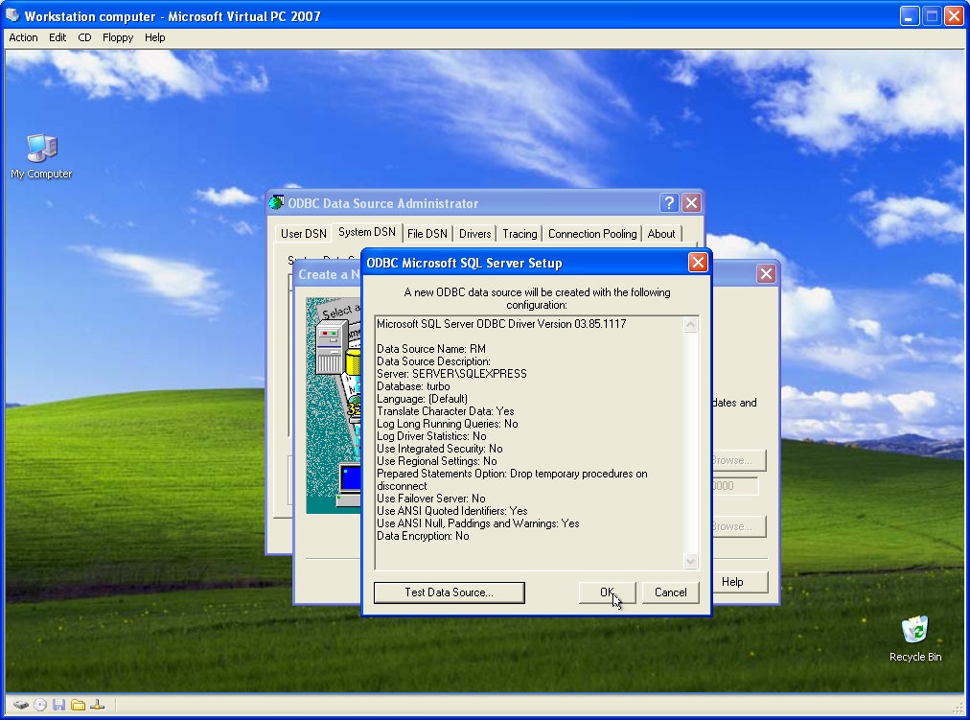Viewport: 970px width, 720px height.
Task: Close the Create New Data Source window
Action: (x=766, y=274)
